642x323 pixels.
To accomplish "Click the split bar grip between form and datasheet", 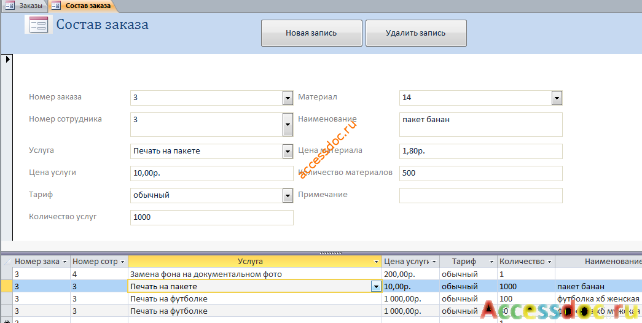I will 331,254.
